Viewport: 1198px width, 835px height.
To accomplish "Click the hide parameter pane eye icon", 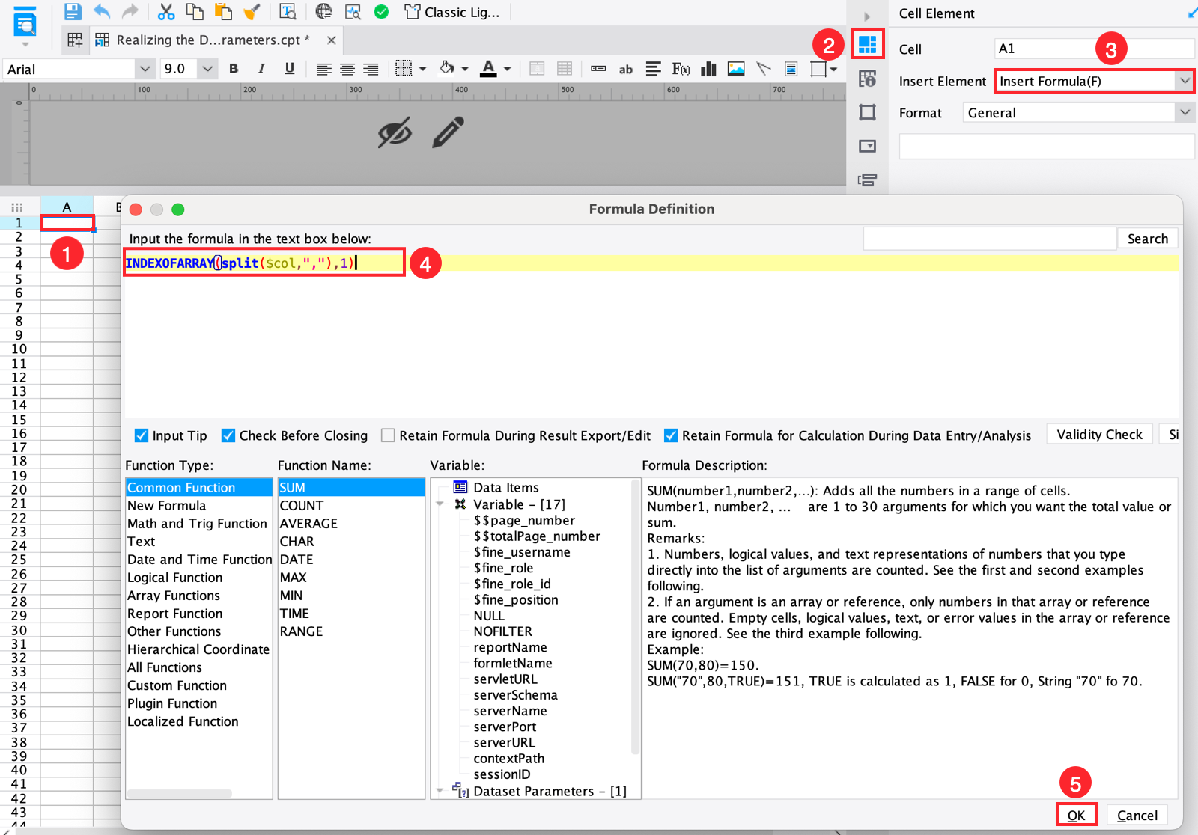I will (395, 132).
